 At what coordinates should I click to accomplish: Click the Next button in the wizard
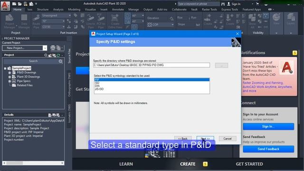[x=205, y=138]
